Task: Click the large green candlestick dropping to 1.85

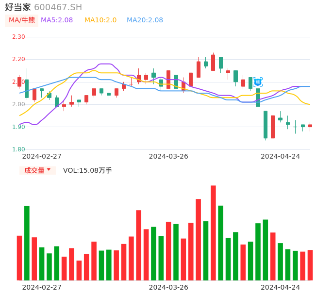Action: click(x=266, y=125)
